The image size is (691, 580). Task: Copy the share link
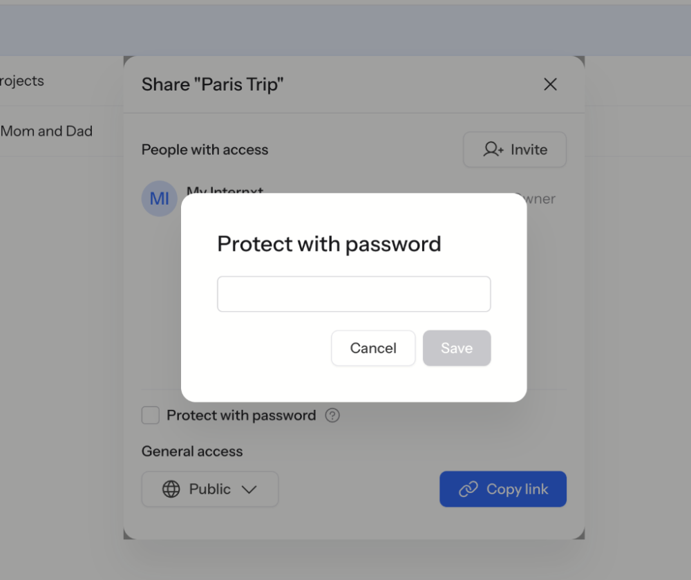[503, 489]
